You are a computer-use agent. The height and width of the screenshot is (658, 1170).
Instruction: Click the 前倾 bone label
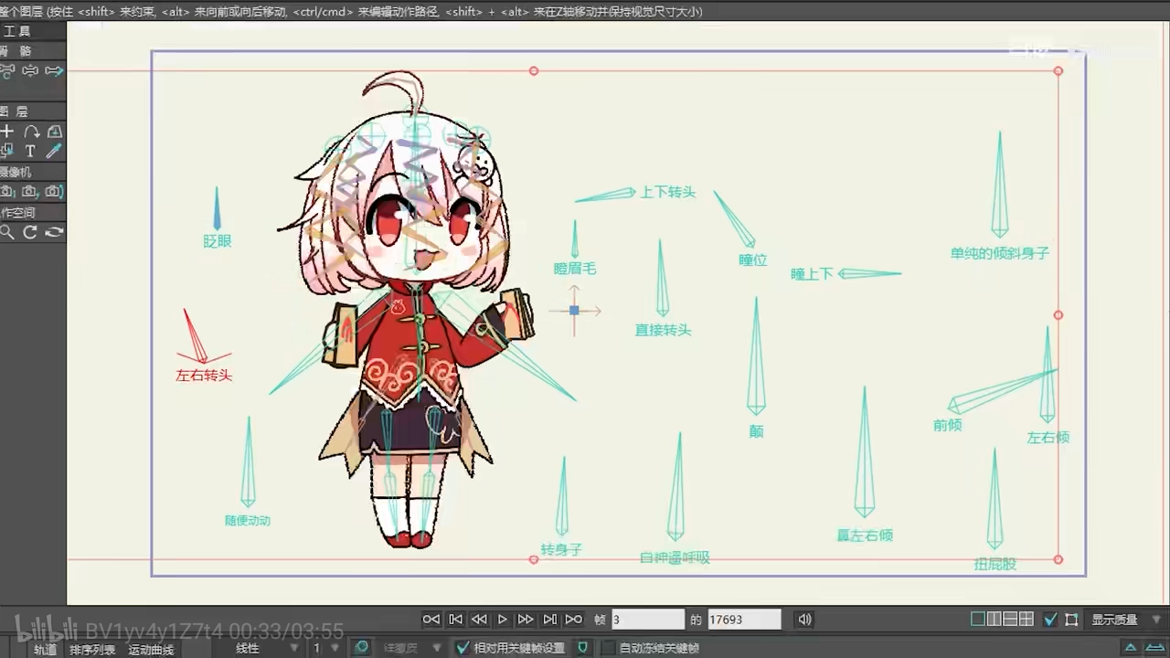[948, 425]
